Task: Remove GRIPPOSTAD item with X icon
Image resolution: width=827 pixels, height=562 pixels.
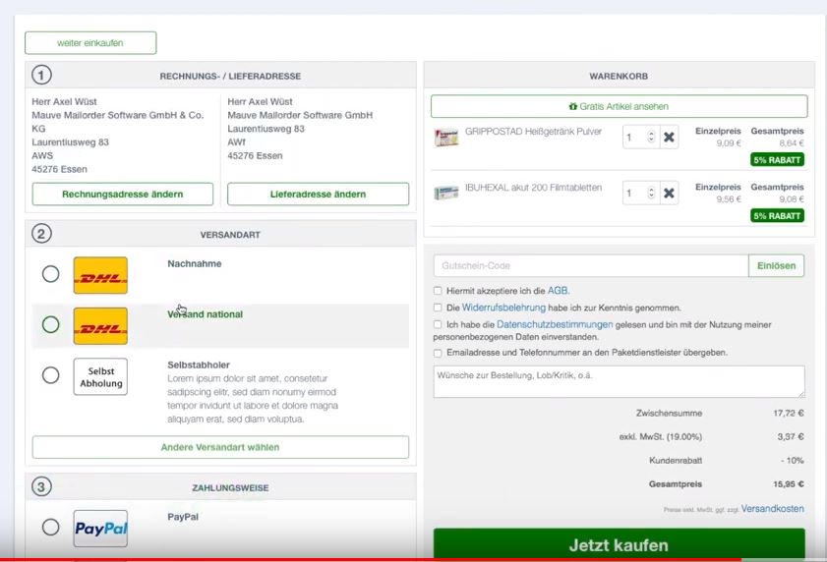Action: pos(669,138)
